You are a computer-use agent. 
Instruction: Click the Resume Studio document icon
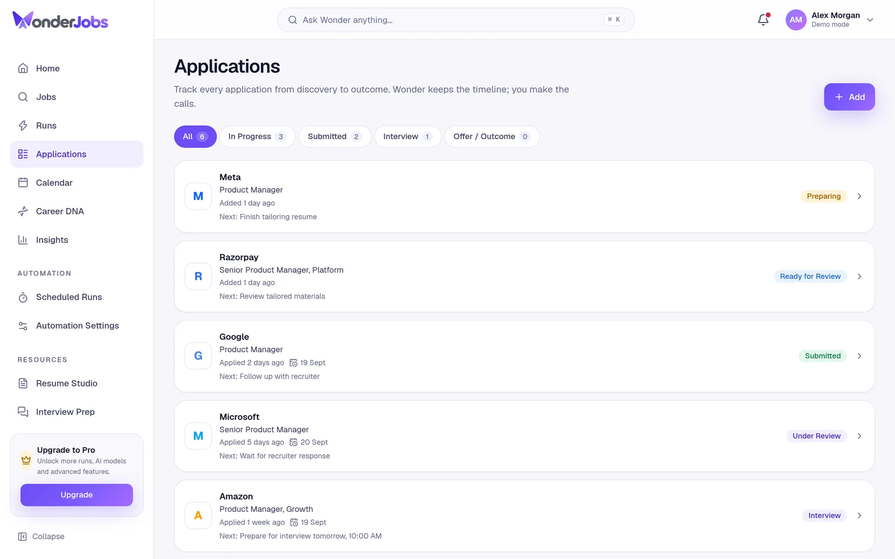23,383
